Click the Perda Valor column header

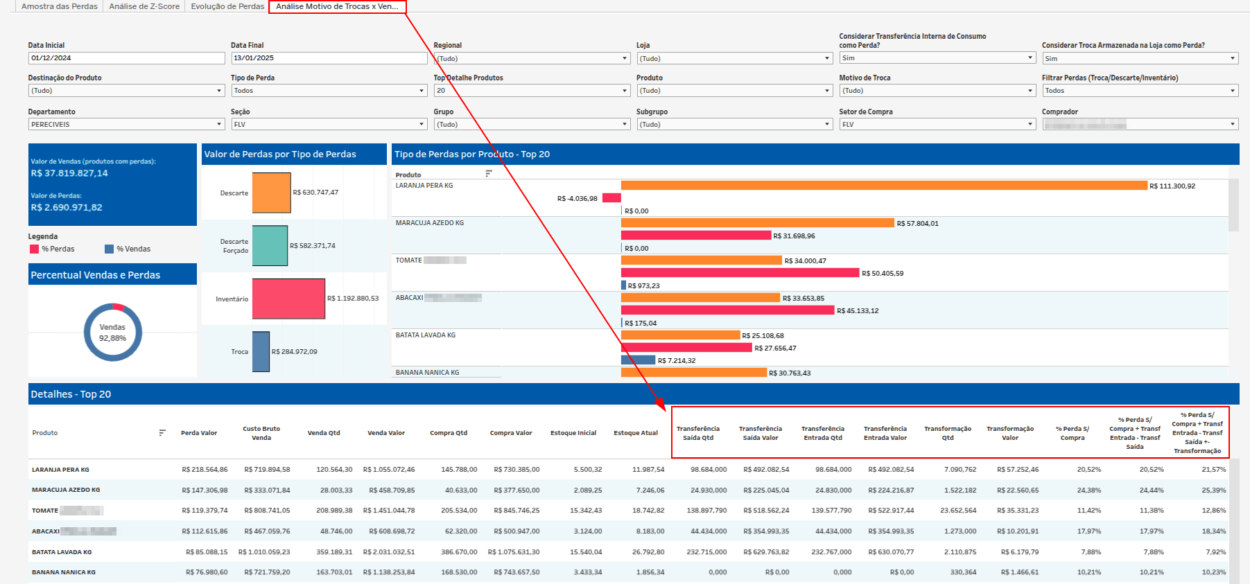click(x=199, y=433)
